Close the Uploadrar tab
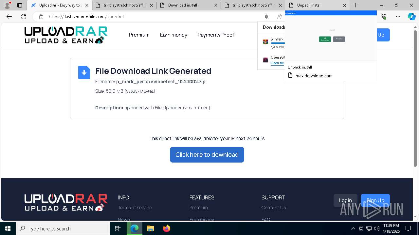 [87, 5]
